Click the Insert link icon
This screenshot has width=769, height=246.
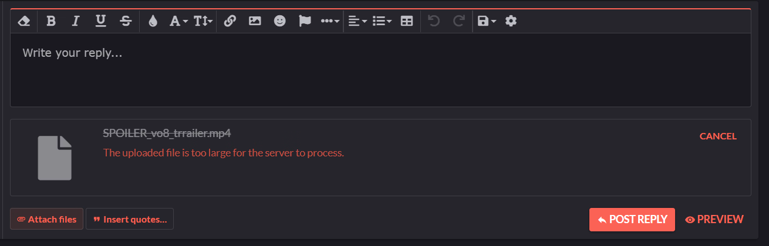[x=230, y=21]
